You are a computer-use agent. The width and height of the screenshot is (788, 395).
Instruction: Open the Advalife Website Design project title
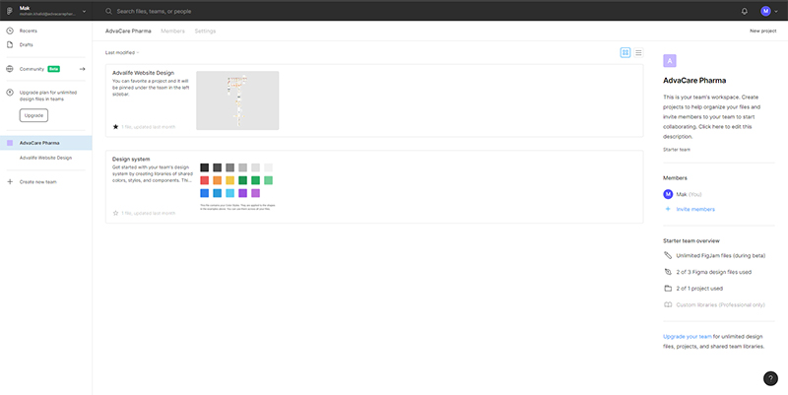click(x=143, y=73)
